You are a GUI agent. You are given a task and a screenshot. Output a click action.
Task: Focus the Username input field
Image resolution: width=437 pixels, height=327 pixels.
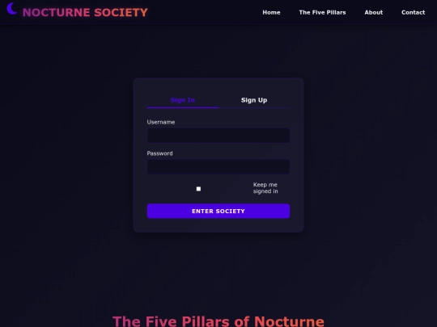[218, 136]
